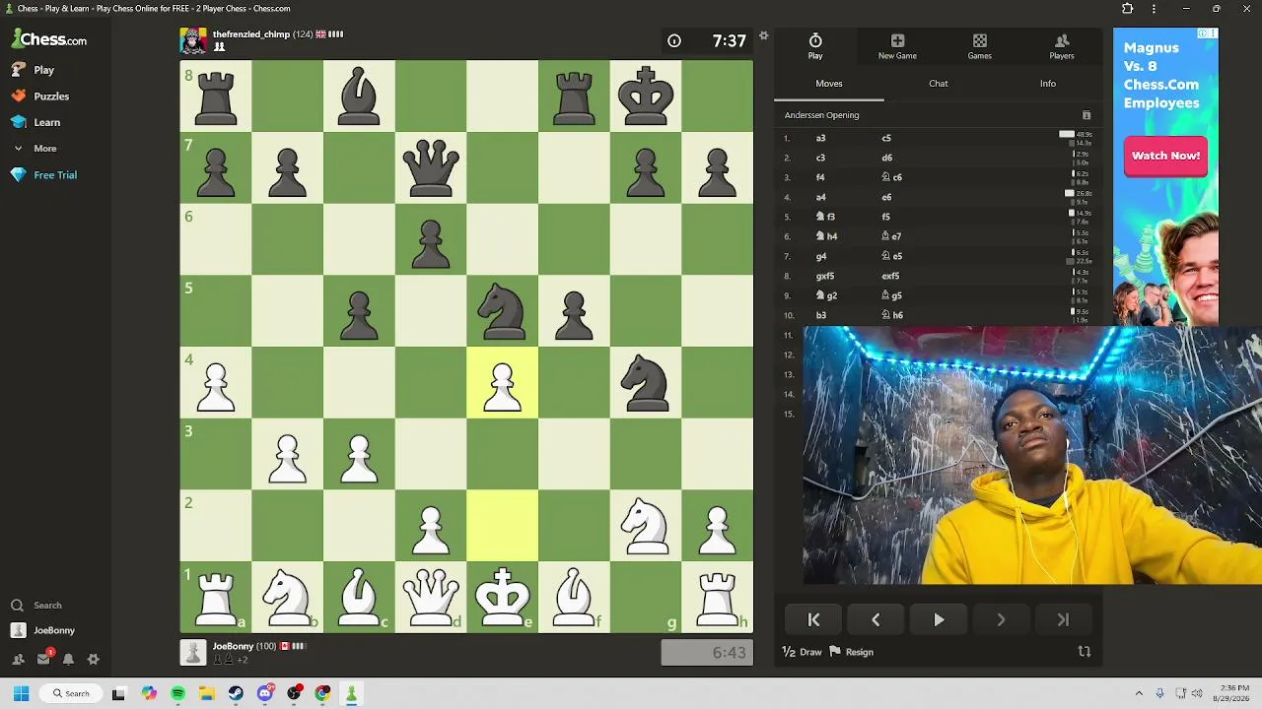Screen dimensions: 1262x709
Task: Open the notifications bell
Action: click(x=68, y=659)
